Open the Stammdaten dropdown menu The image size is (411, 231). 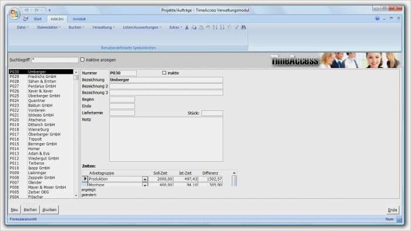[49, 27]
